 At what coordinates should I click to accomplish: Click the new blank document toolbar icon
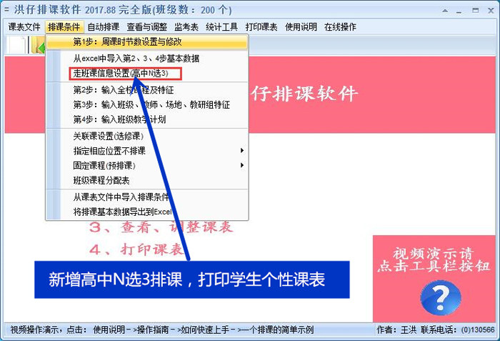[x=18, y=45]
